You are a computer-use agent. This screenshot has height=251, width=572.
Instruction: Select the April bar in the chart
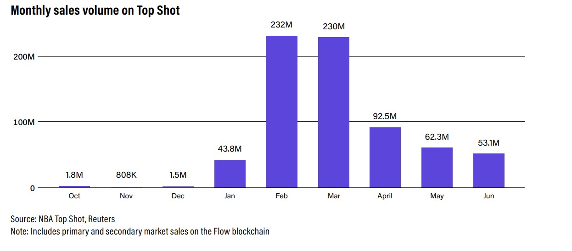point(385,157)
